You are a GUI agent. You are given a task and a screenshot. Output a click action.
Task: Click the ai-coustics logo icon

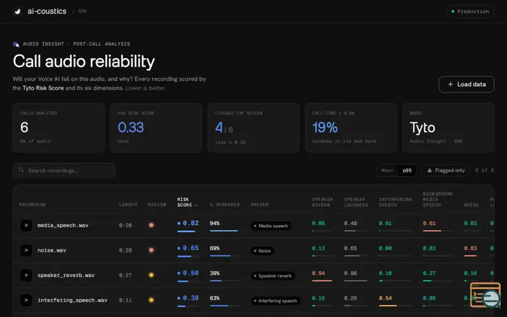click(18, 11)
